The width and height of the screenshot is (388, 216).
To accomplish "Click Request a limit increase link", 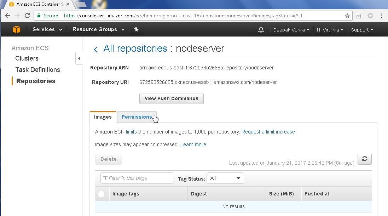I will [x=268, y=132].
